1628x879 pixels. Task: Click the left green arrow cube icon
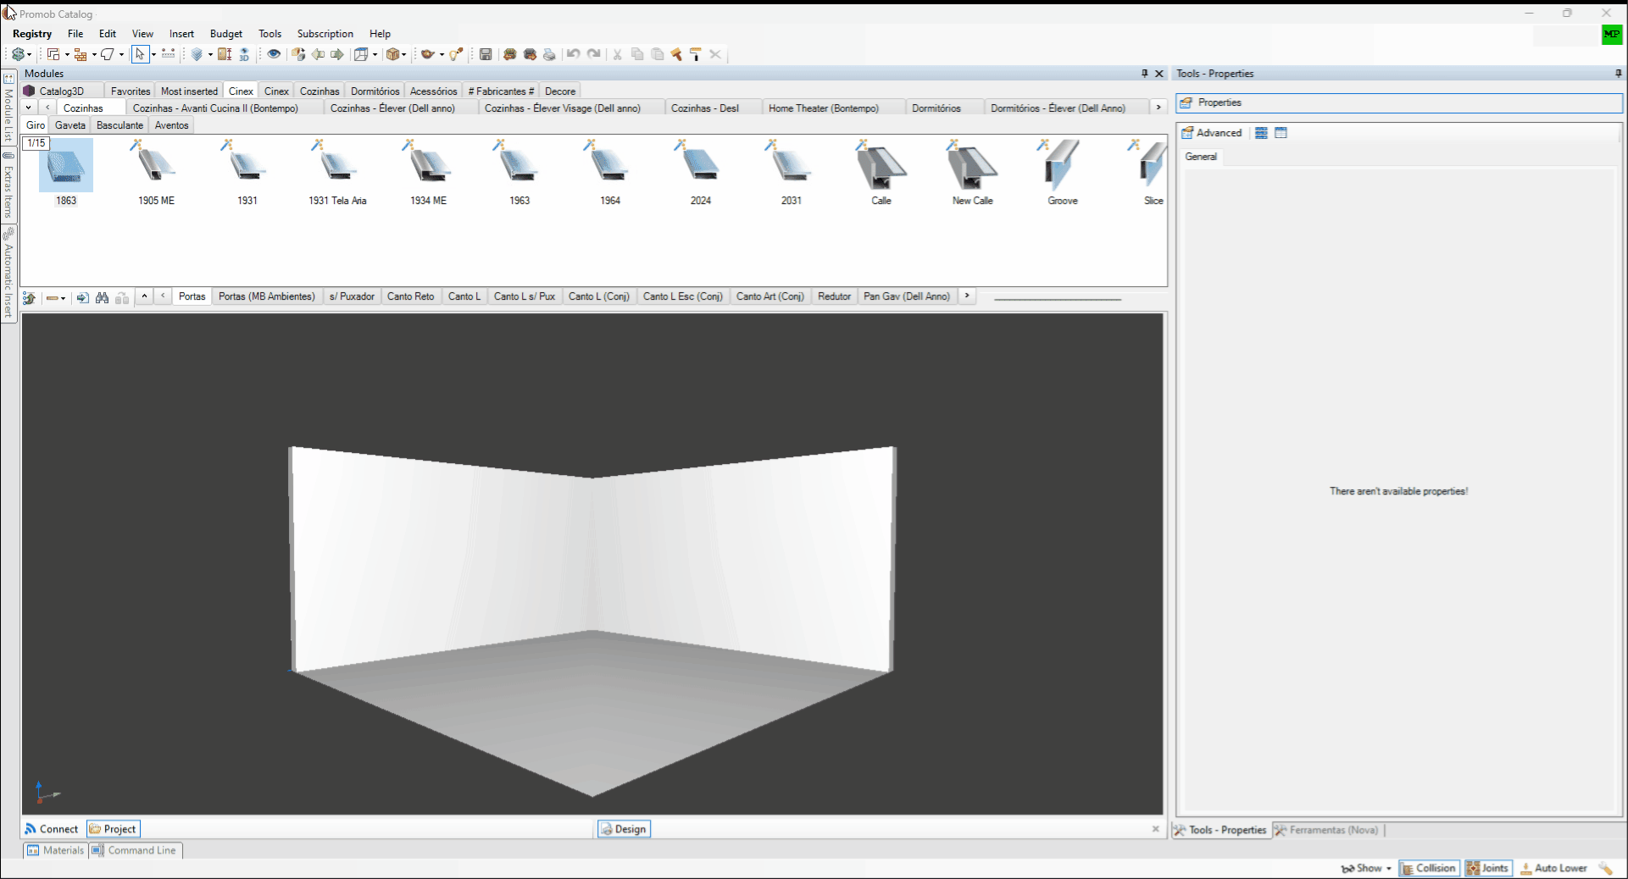pyautogui.click(x=318, y=54)
